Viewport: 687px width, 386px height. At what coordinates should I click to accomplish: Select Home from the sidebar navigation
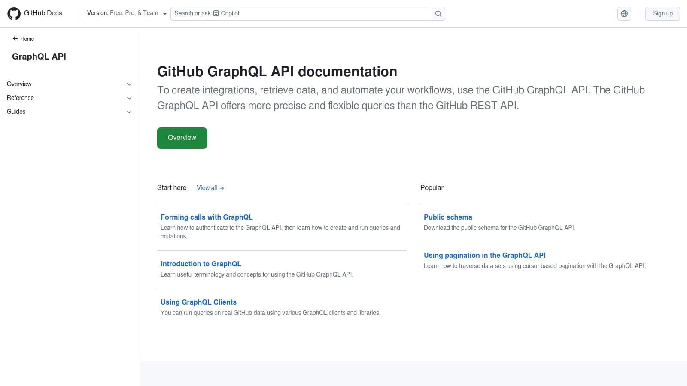[27, 39]
